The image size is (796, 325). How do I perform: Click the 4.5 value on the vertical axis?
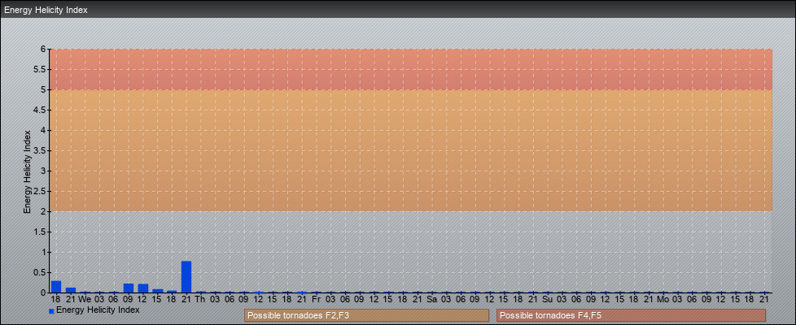[40, 110]
